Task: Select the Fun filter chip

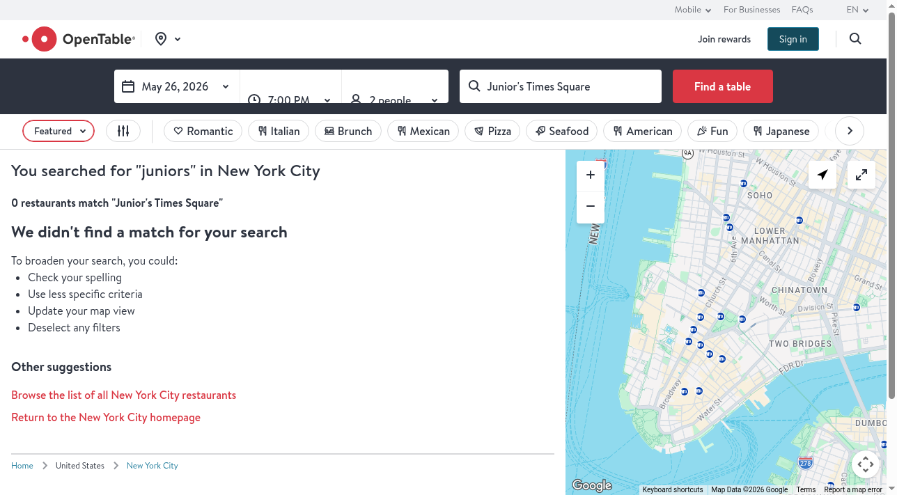Action: [712, 131]
